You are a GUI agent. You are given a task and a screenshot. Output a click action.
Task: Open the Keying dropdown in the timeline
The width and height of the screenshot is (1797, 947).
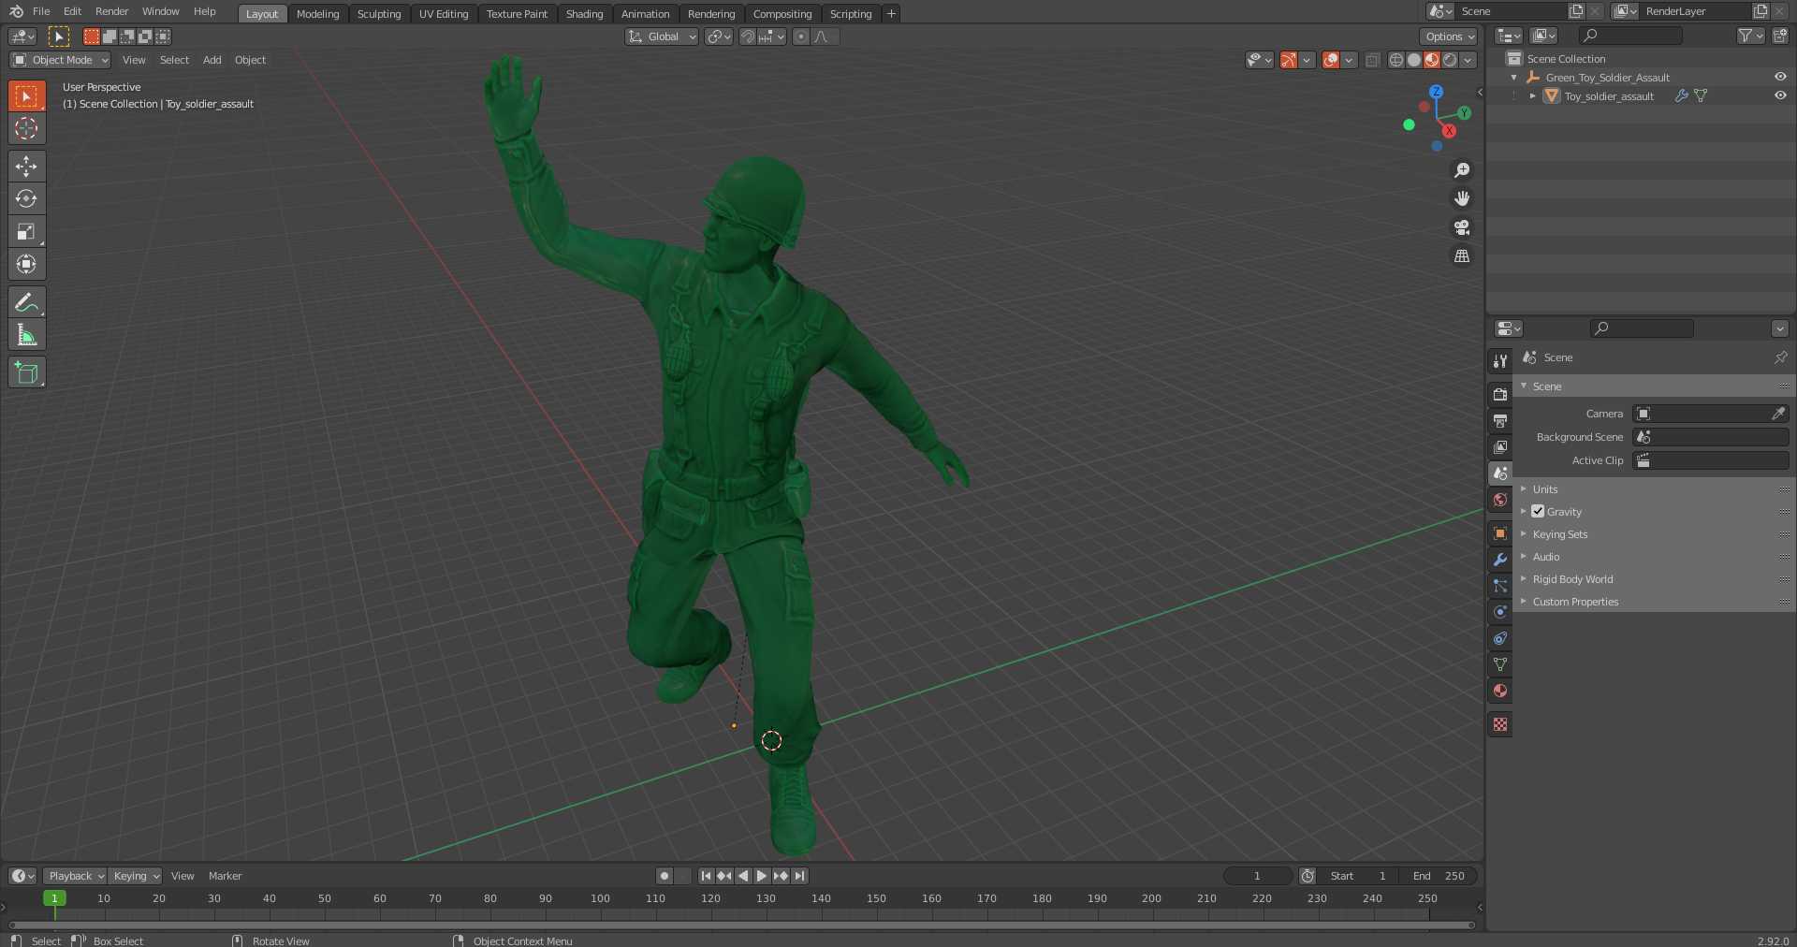136,876
